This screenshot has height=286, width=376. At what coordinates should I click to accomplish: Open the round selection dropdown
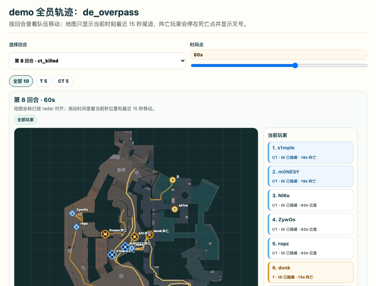click(98, 61)
